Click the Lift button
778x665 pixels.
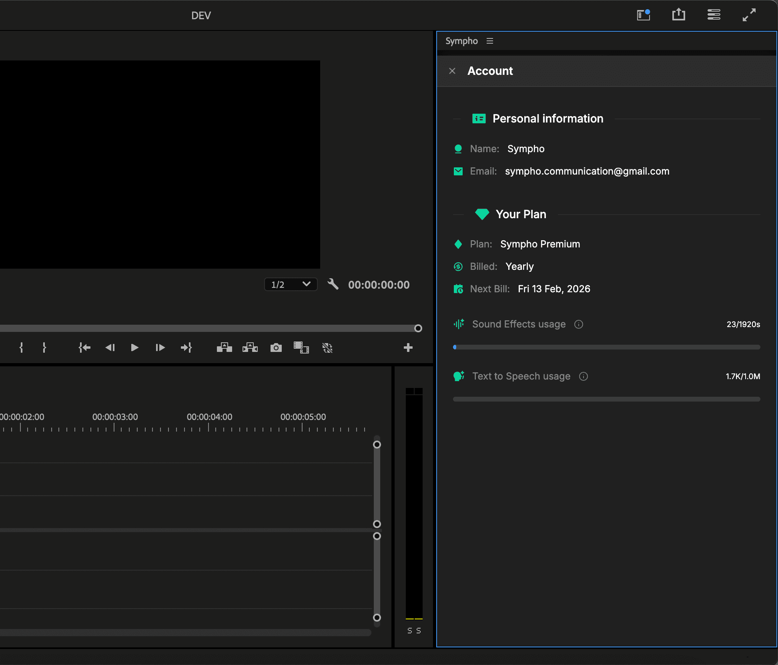[x=225, y=348]
